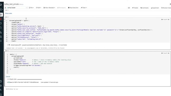Viewport: 171px width, 96px height.
Task: Open cell 2 chevron actions menu
Action: pyautogui.click(x=165, y=19)
